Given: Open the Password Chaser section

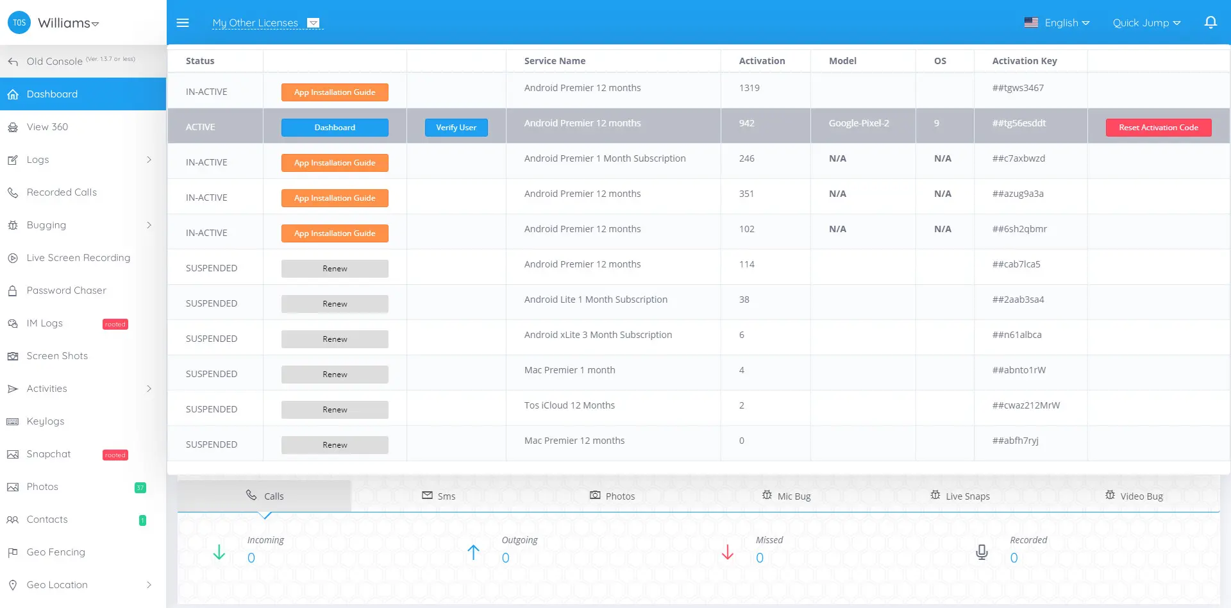Looking at the screenshot, I should (x=67, y=291).
